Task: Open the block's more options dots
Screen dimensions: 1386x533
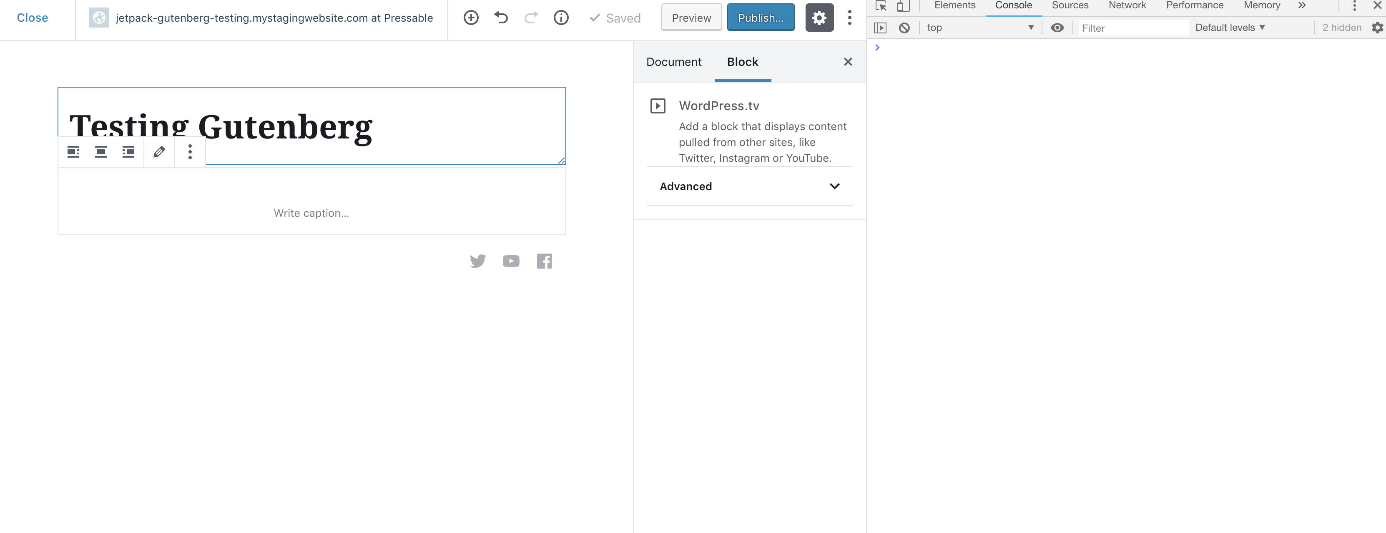Action: tap(190, 152)
